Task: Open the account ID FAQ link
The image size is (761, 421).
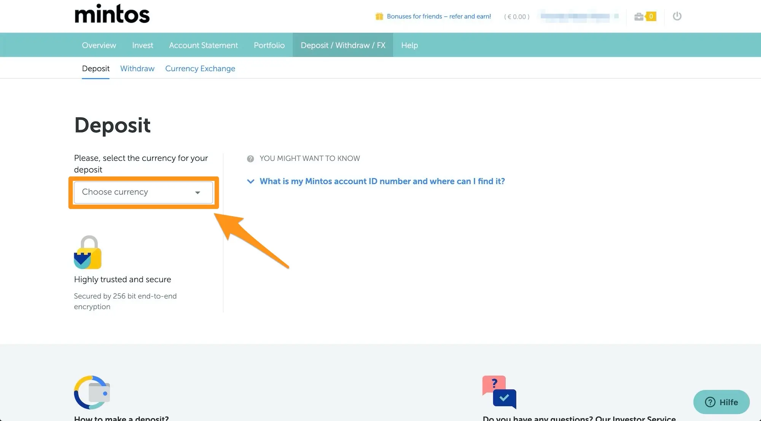Action: click(382, 182)
